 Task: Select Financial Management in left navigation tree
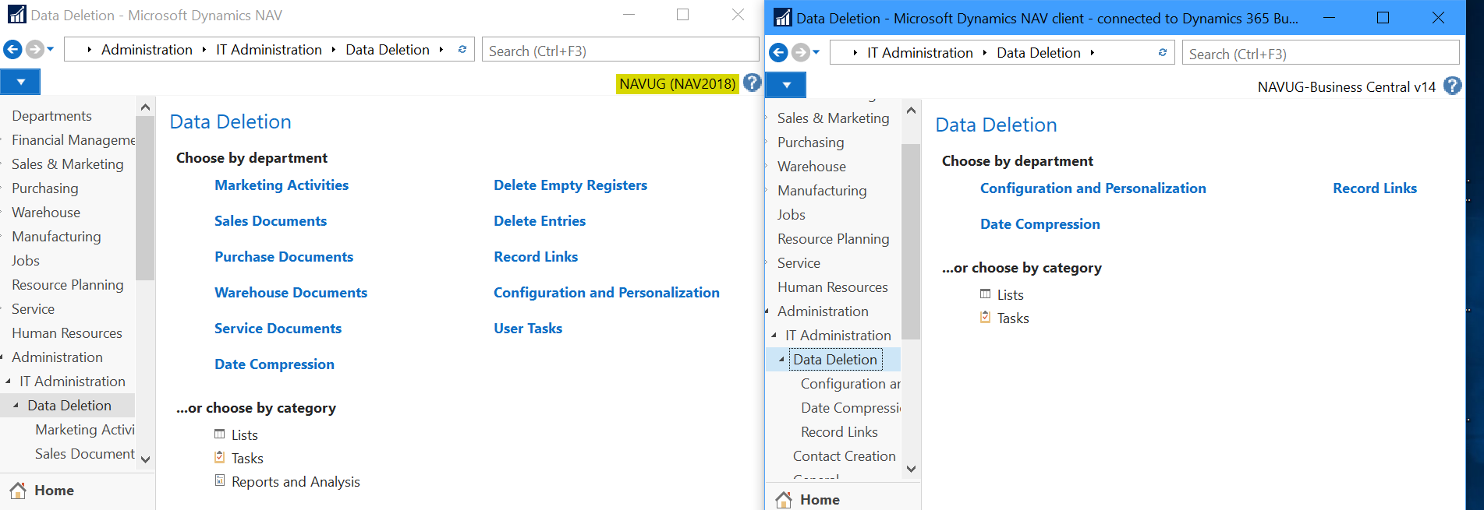73,140
